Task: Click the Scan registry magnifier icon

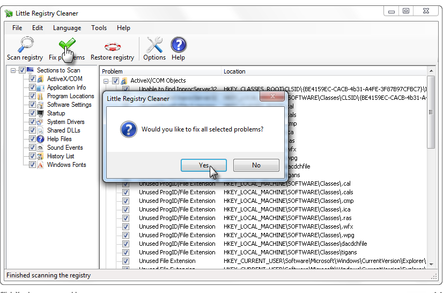Action: tap(25, 45)
